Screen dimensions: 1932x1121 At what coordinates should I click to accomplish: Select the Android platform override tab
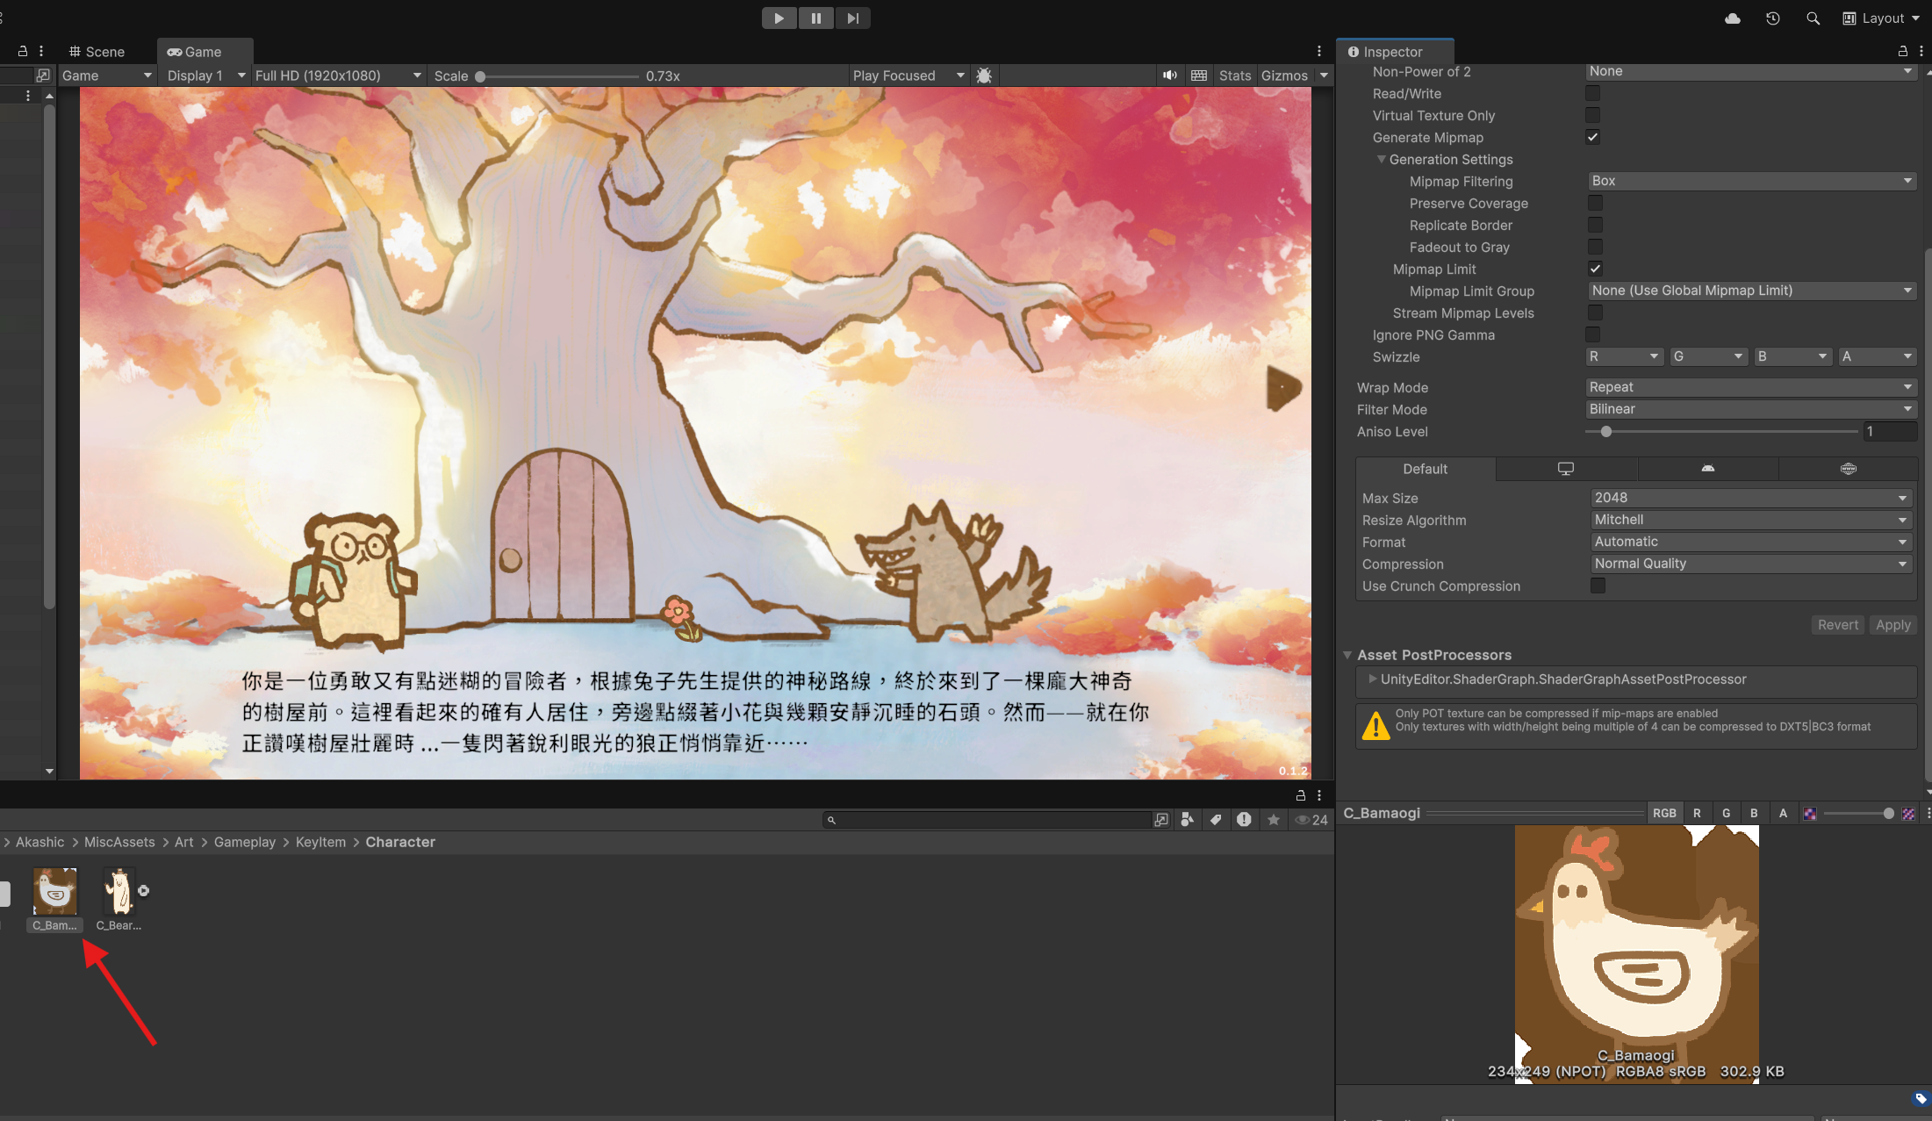tap(1707, 469)
